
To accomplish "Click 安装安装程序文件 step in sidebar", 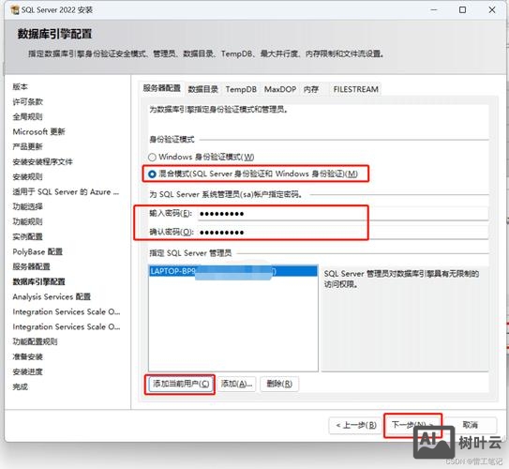I will [x=42, y=161].
